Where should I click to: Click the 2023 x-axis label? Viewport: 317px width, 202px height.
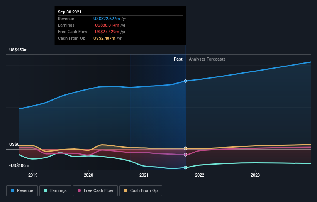pos(255,175)
